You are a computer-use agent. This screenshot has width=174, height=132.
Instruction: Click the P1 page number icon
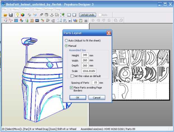[70, 20]
